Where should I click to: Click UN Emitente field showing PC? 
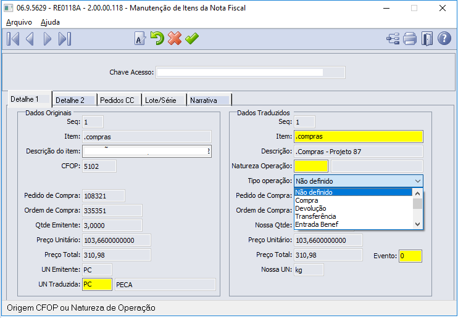click(97, 270)
